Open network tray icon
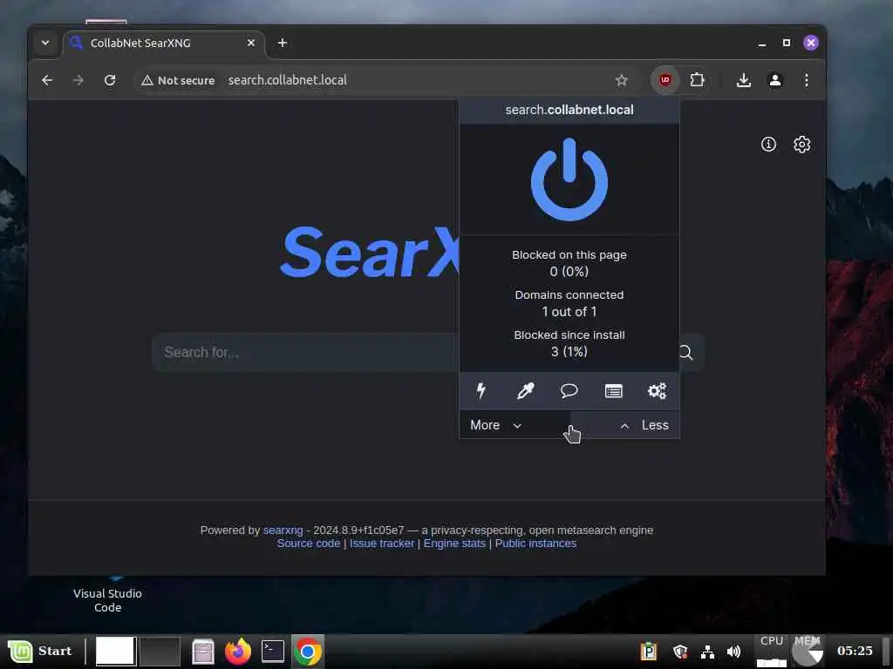Image resolution: width=893 pixels, height=669 pixels. coord(707,652)
